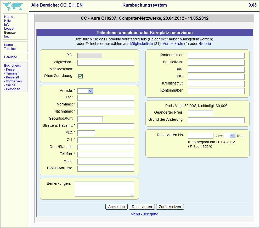Focus the Reservieren bis date field
Image resolution: width=260 pixels, height=228 pixels.
201,136
